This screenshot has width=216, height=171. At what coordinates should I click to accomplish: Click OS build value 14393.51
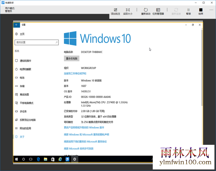click(86, 91)
